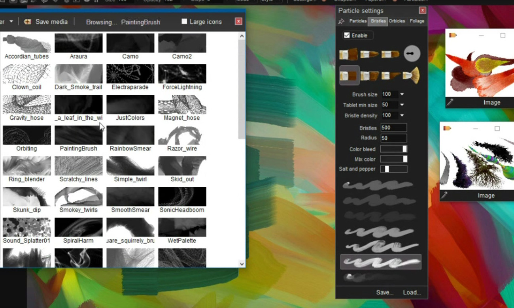The height and width of the screenshot is (308, 514).
Task: Click the Bristles count field showing 500
Action: point(393,128)
